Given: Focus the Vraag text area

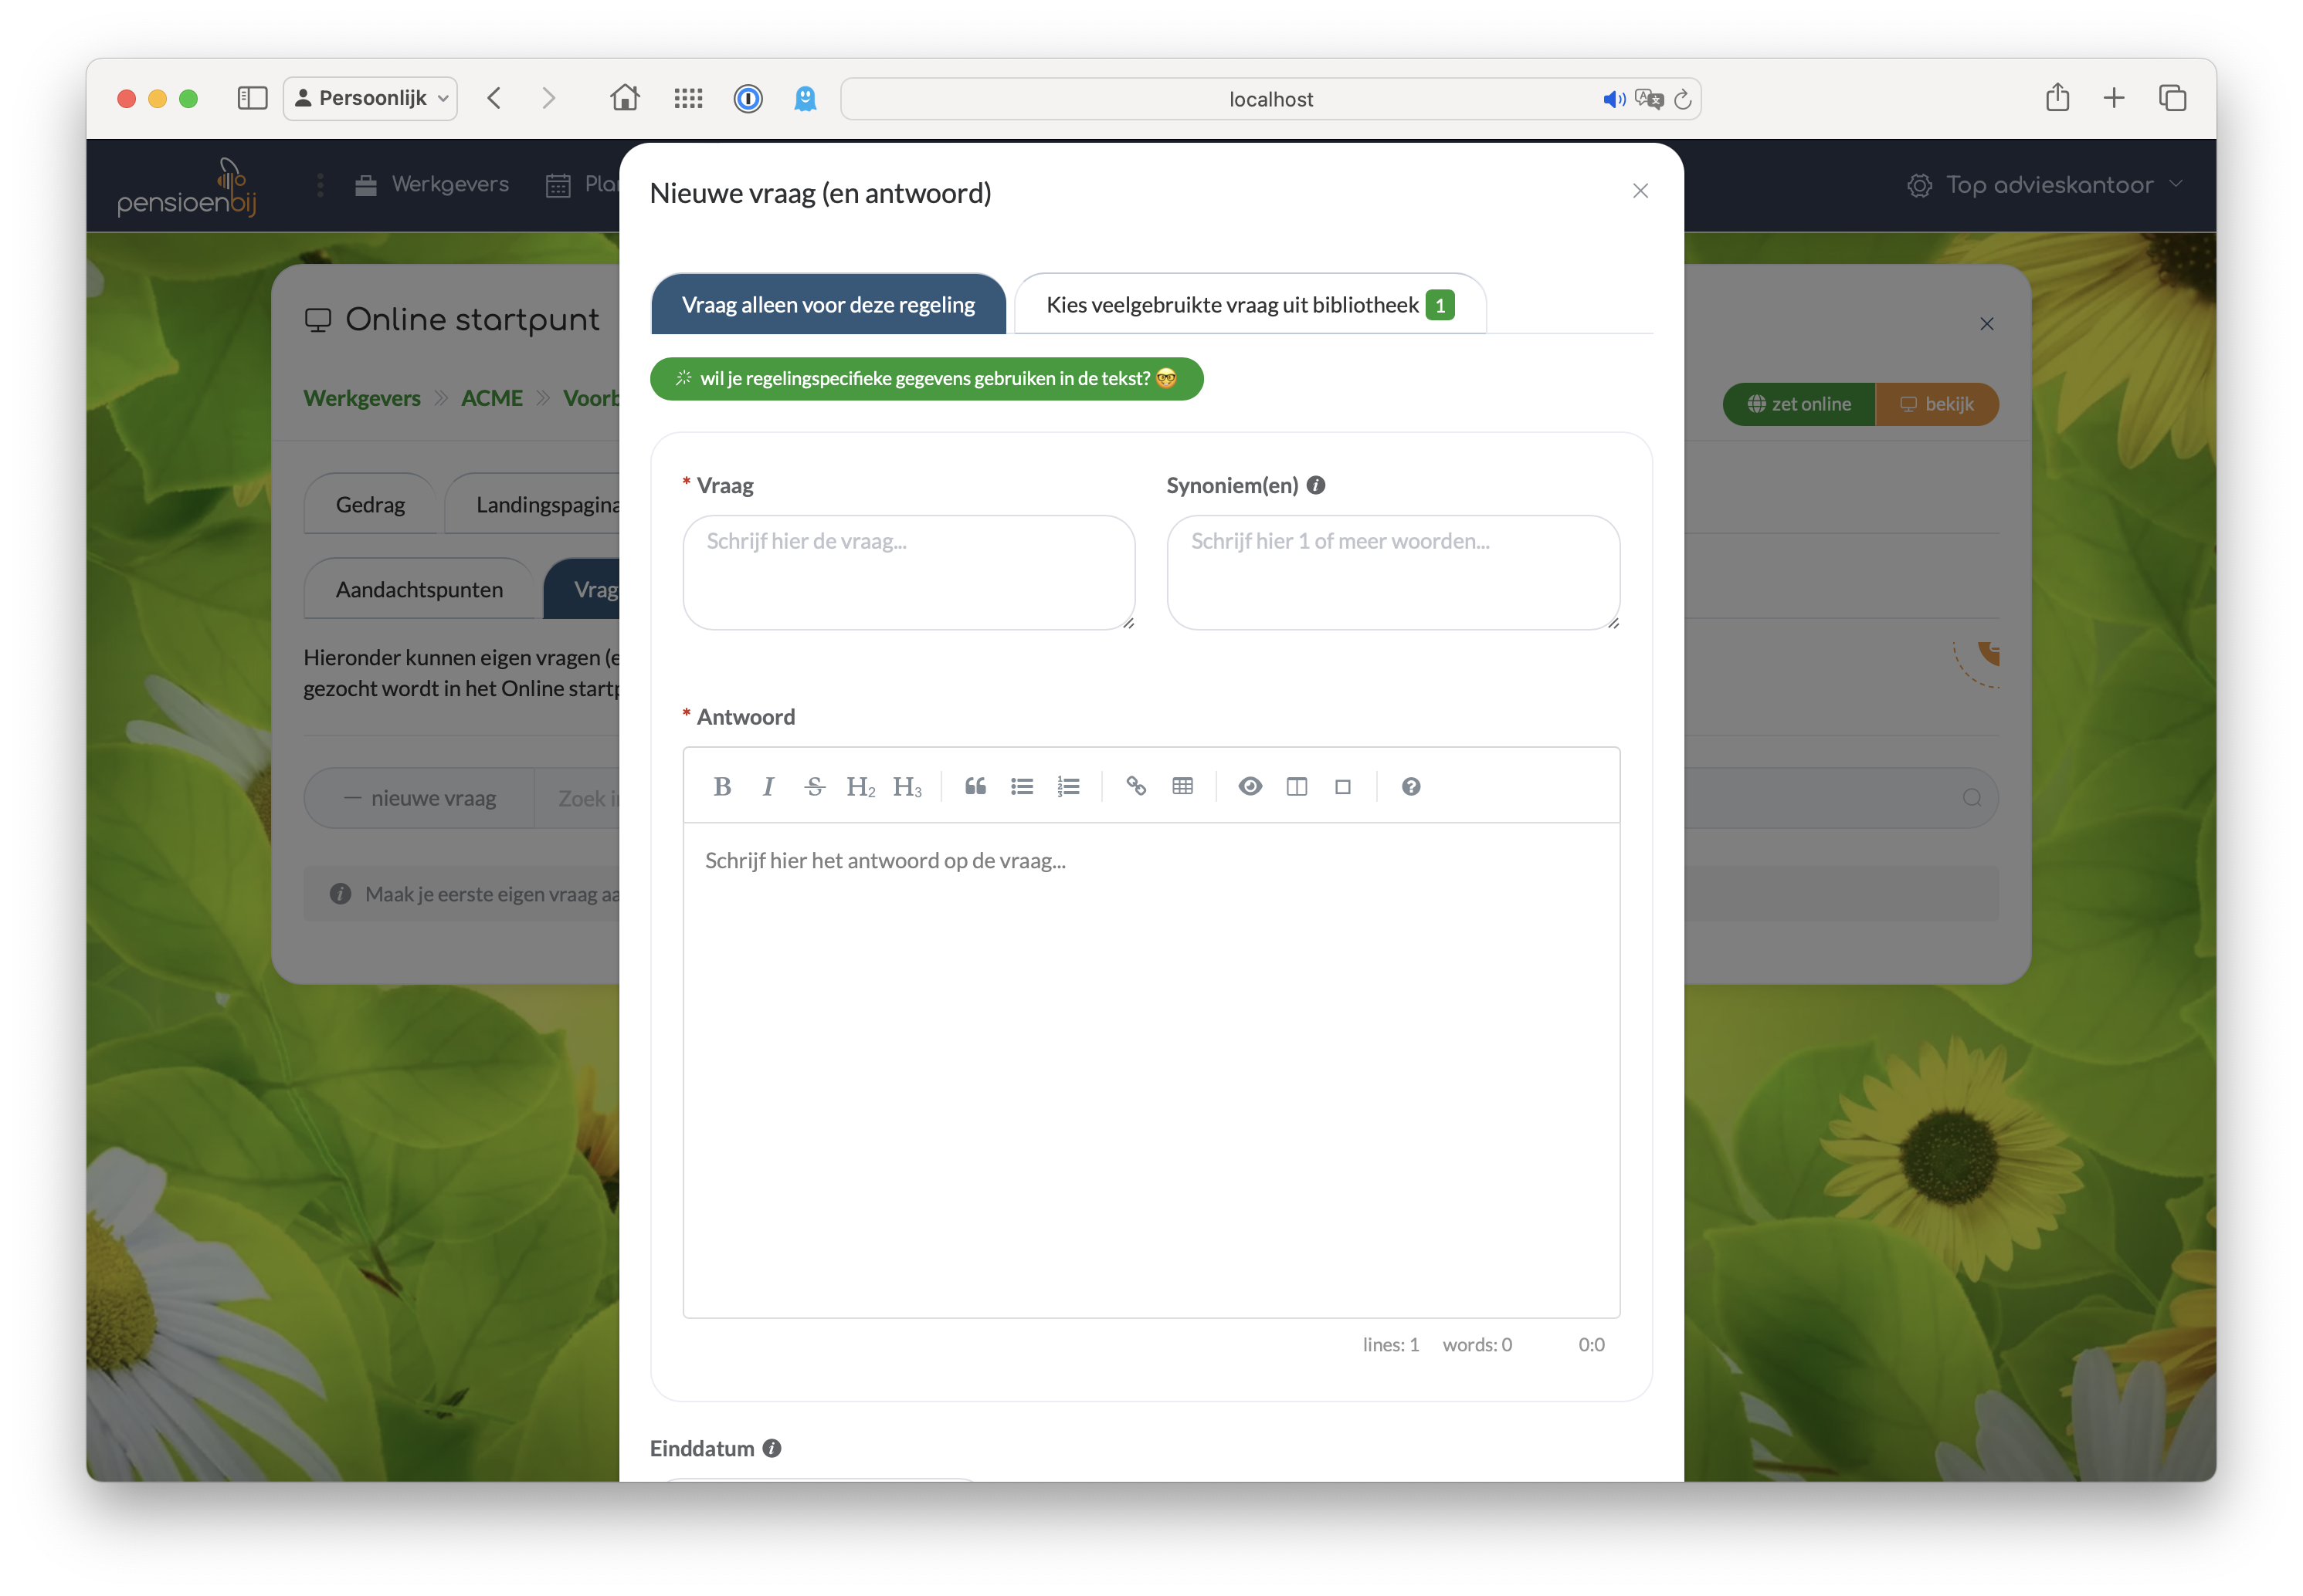Looking at the screenshot, I should 908,572.
